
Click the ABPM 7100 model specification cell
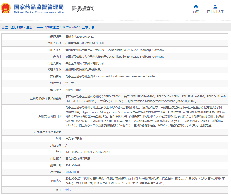tap(73, 90)
